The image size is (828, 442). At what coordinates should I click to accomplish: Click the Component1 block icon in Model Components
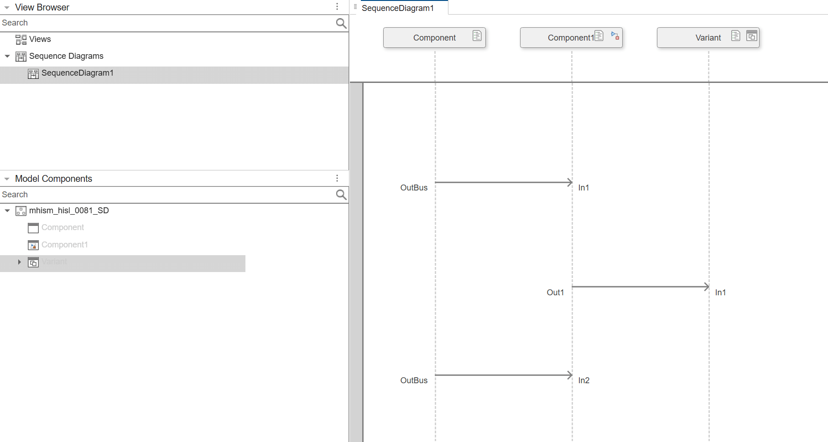click(33, 245)
